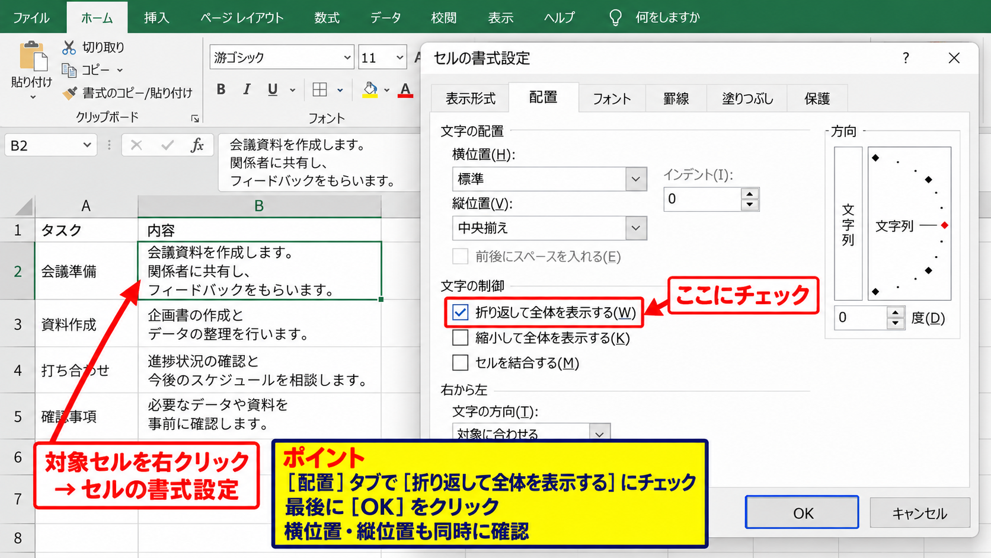This screenshot has height=558, width=991.
Task: Click the Paste clipboard icon
Action: [x=33, y=57]
